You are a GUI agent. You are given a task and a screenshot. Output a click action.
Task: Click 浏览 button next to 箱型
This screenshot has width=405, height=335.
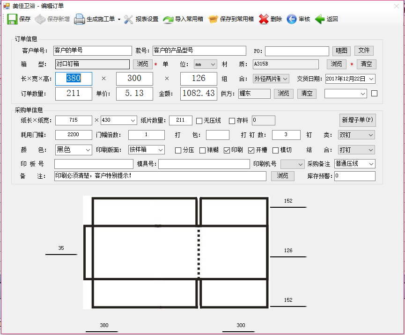click(143, 64)
